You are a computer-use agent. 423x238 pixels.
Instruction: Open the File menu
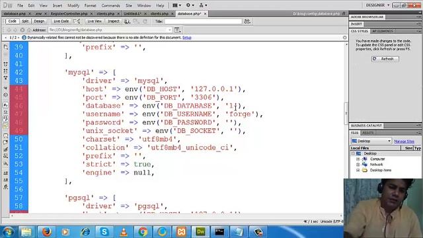pyautogui.click(x=20, y=5)
